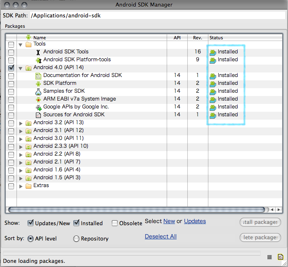Click the Documentation for Android SDK icon
The height and width of the screenshot is (267, 288).
[38, 76]
